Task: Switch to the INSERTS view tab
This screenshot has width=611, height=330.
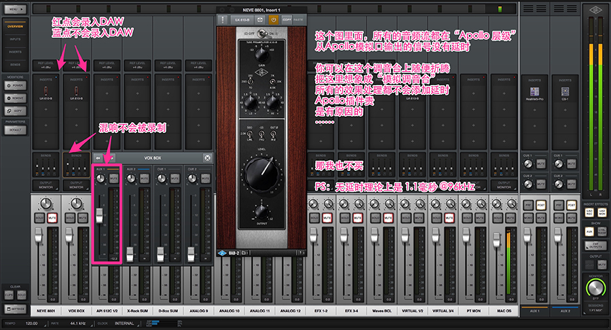Action: (15, 52)
